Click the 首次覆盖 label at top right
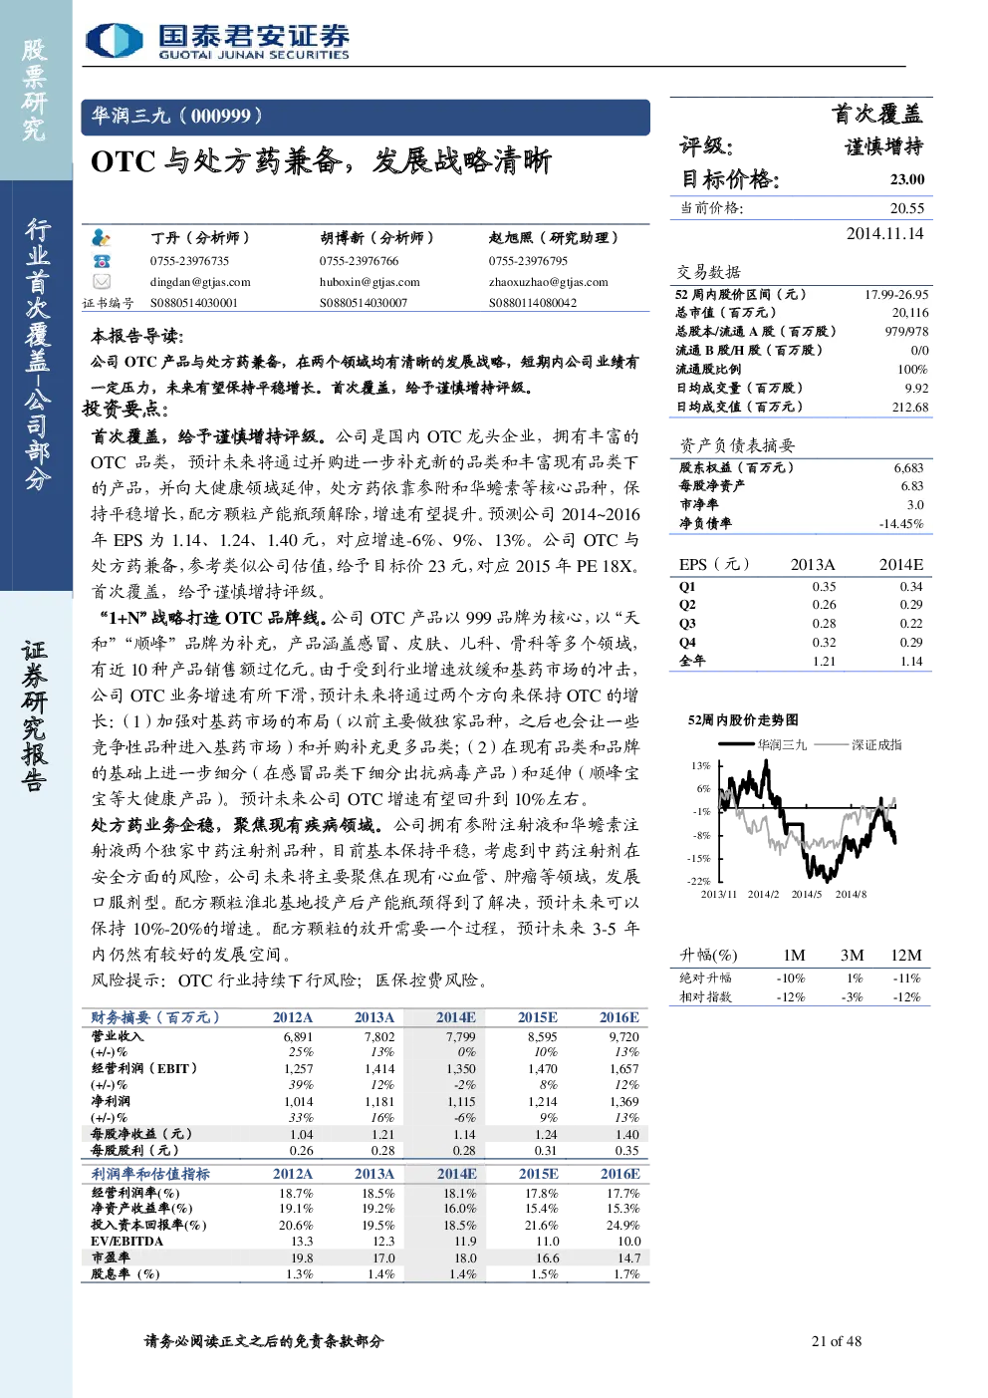The image size is (988, 1398). (877, 114)
